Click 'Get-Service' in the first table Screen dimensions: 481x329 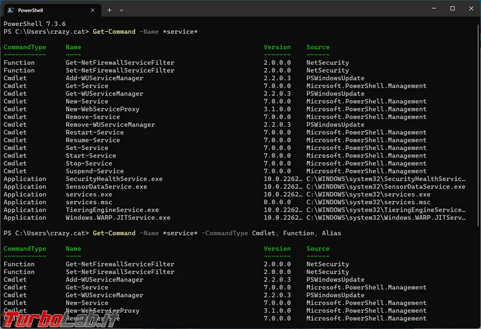[x=87, y=86]
